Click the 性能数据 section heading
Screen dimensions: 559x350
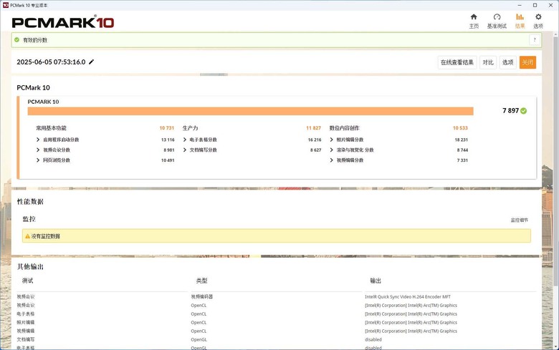tap(30, 202)
